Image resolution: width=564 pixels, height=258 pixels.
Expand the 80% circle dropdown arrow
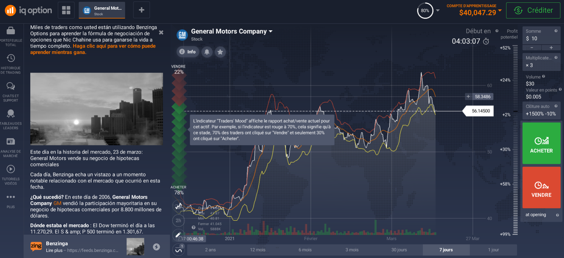tap(438, 10)
